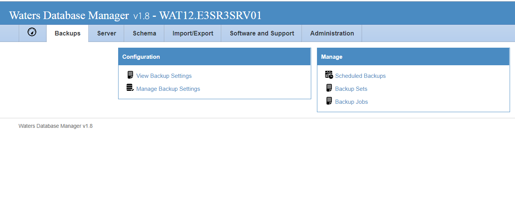This screenshot has height=198, width=515.
Task: Switch to the Backups tab
Action: coord(67,34)
